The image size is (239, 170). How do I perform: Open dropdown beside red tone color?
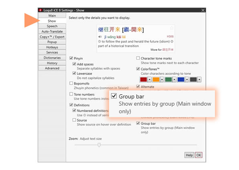click(150, 79)
